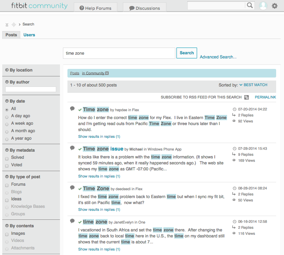Click the magnifying glass search icon in header

point(250,5)
